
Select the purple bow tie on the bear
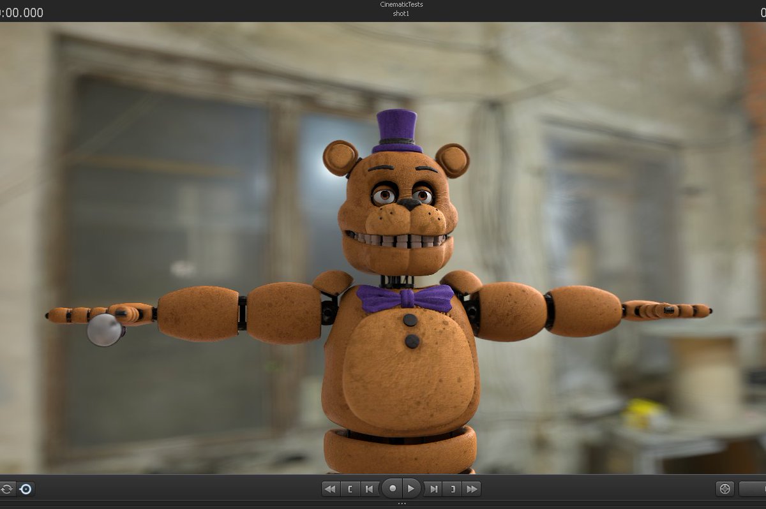pos(405,298)
